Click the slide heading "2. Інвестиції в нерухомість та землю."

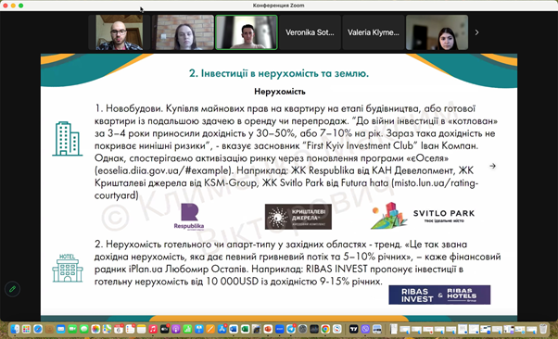click(x=279, y=73)
